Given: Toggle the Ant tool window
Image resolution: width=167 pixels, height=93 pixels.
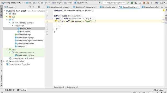Looking at the screenshot, I should [x=166, y=9].
